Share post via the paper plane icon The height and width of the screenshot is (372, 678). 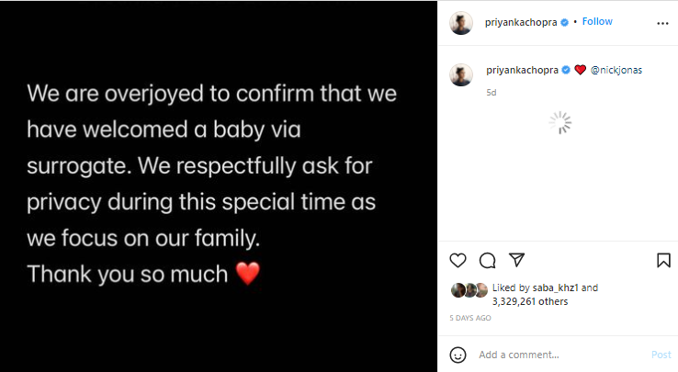pyautogui.click(x=516, y=260)
